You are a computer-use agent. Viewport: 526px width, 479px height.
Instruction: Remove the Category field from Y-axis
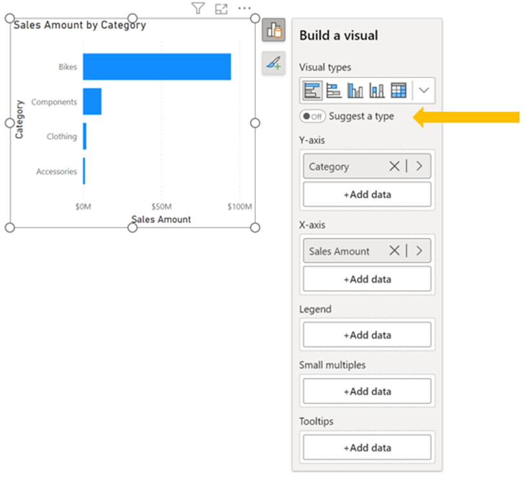click(394, 166)
